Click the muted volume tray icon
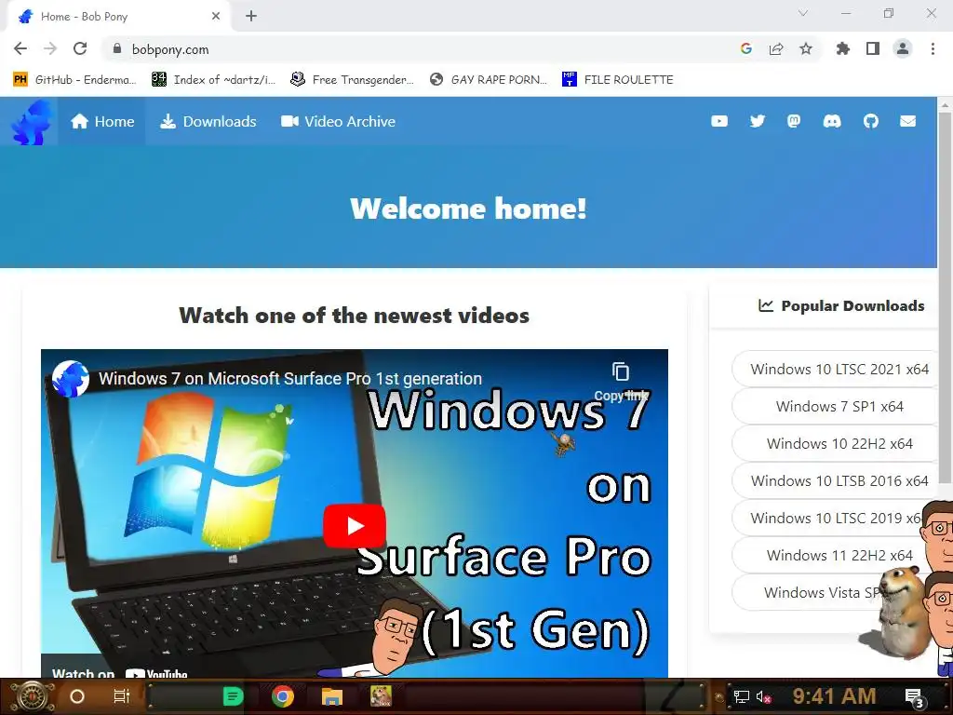This screenshot has height=715, width=953. (763, 696)
